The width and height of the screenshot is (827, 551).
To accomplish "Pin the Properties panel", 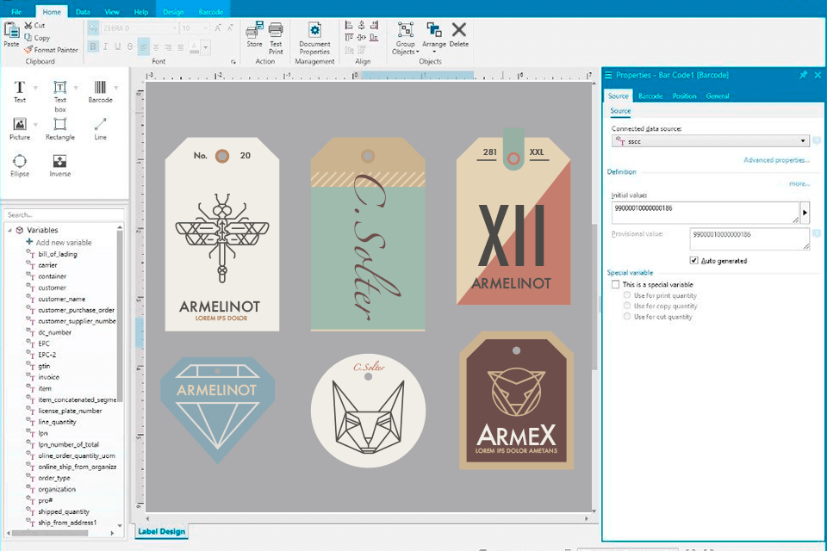I will (x=803, y=75).
